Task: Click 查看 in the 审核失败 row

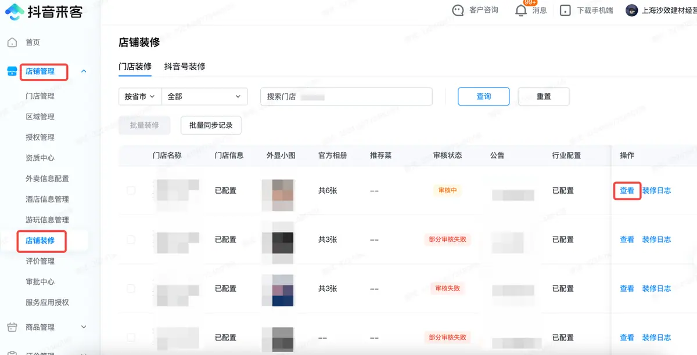Action: pos(627,288)
